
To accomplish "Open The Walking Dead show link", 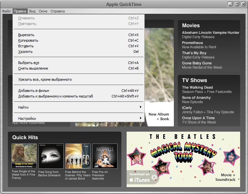I will click(x=197, y=87).
